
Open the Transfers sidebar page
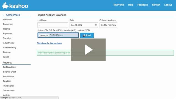click(7, 38)
